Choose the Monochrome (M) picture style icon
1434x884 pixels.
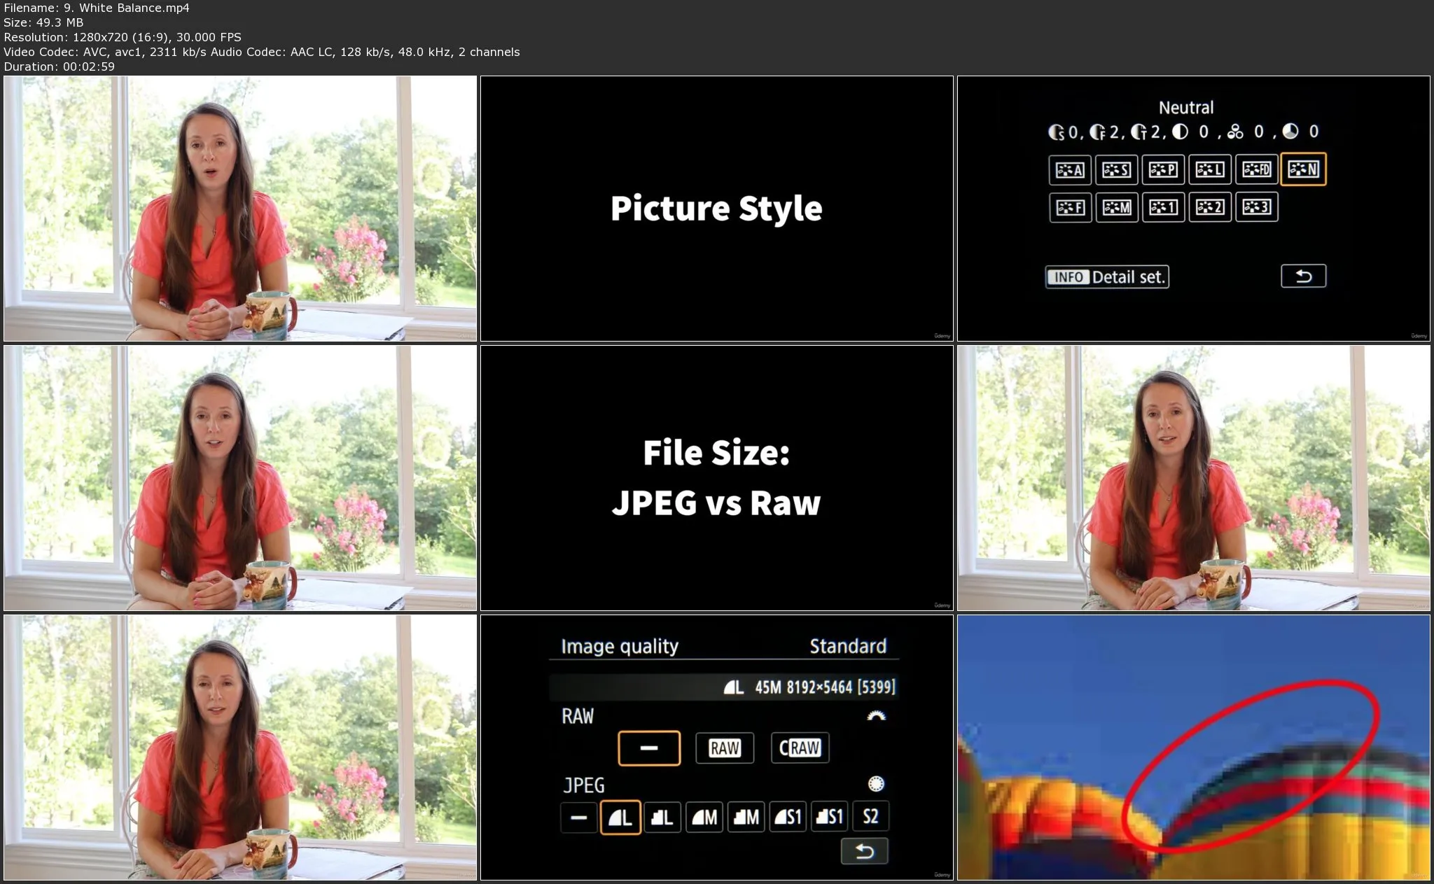[x=1116, y=207]
